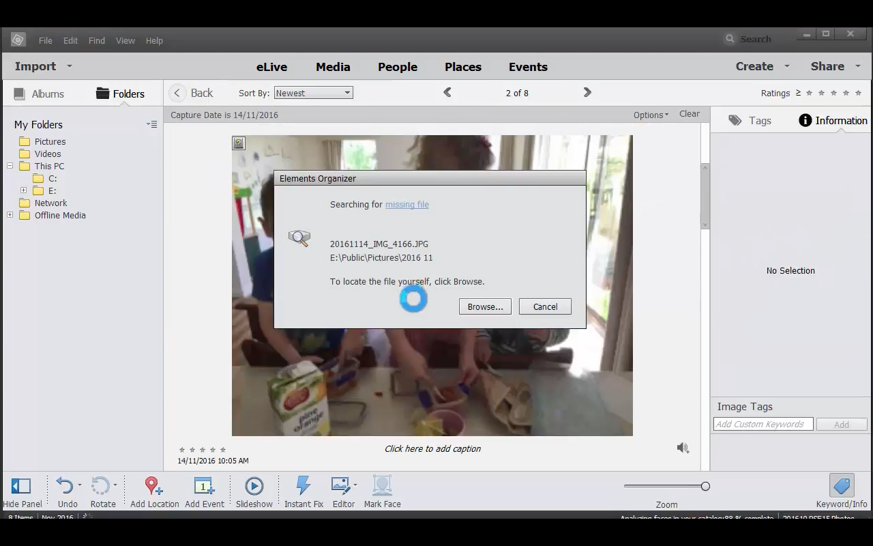Click the Add Event calendar icon

pyautogui.click(x=204, y=486)
